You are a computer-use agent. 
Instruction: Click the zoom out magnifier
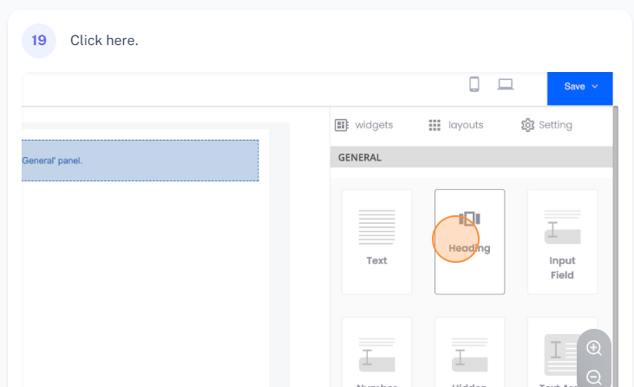tap(594, 377)
